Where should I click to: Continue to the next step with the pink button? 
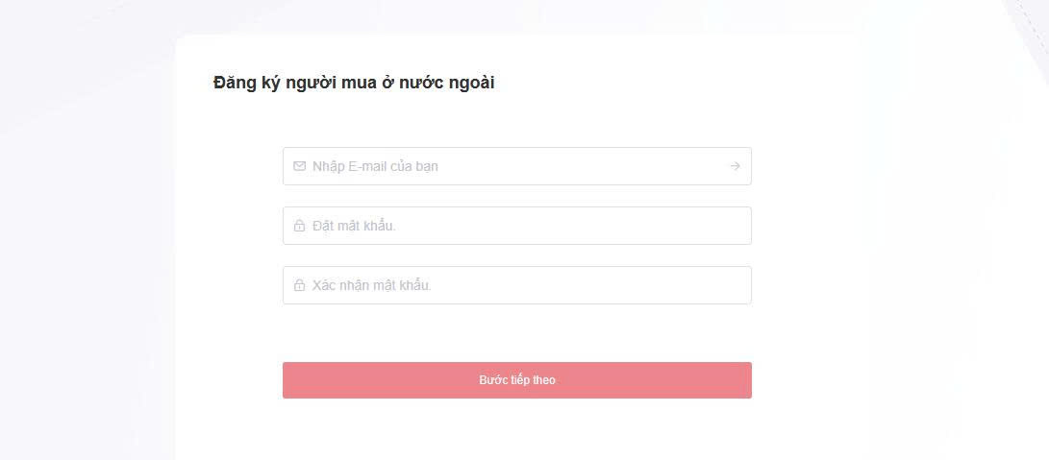(517, 380)
